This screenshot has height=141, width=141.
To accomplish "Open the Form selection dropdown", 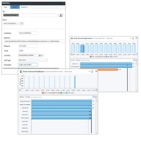I will 11,23.
